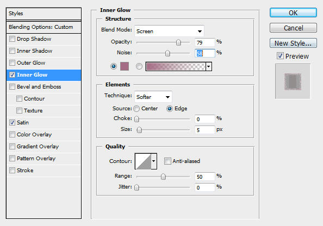This screenshot has width=323, height=226.
Task: Click the Noise slider handle
Action: (x=167, y=53)
